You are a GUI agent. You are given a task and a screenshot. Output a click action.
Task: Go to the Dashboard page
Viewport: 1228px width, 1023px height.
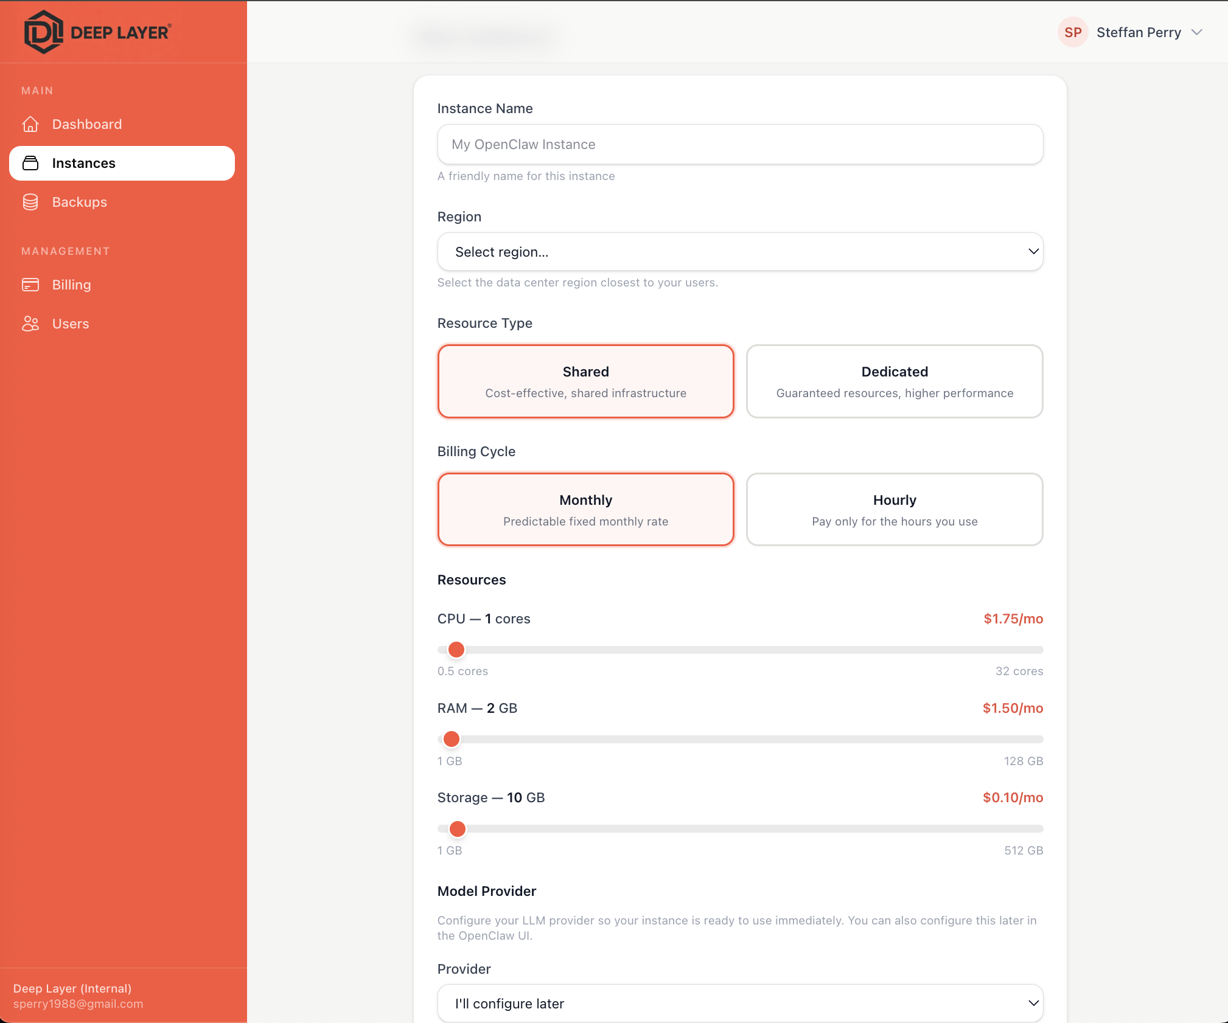point(86,124)
